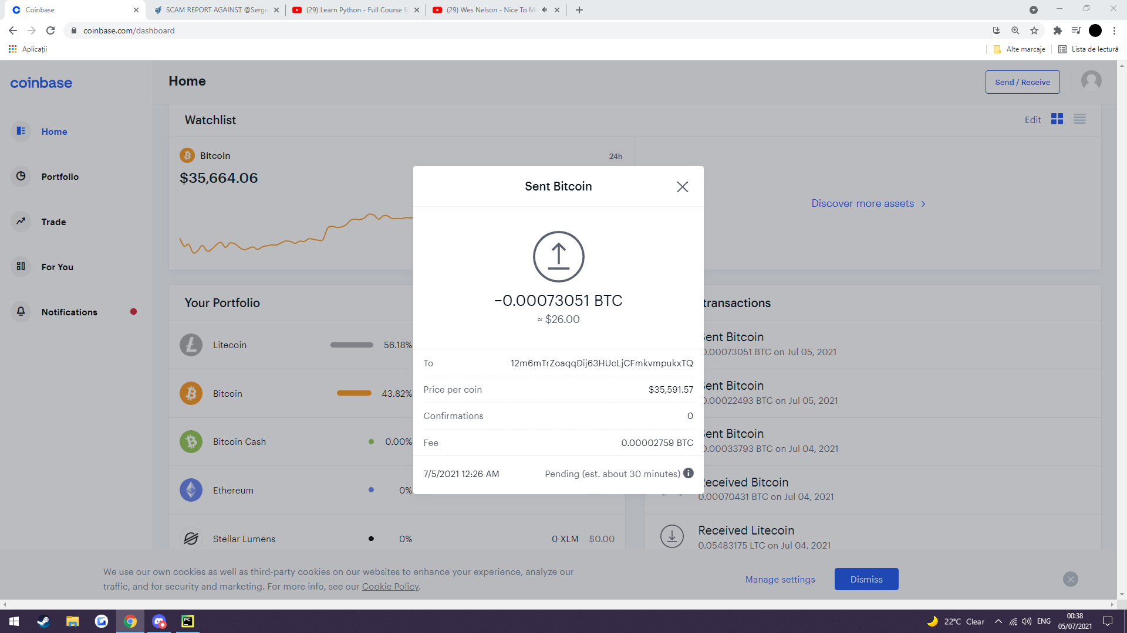
Task: Click the recipient Bitcoin address
Action: [x=602, y=363]
